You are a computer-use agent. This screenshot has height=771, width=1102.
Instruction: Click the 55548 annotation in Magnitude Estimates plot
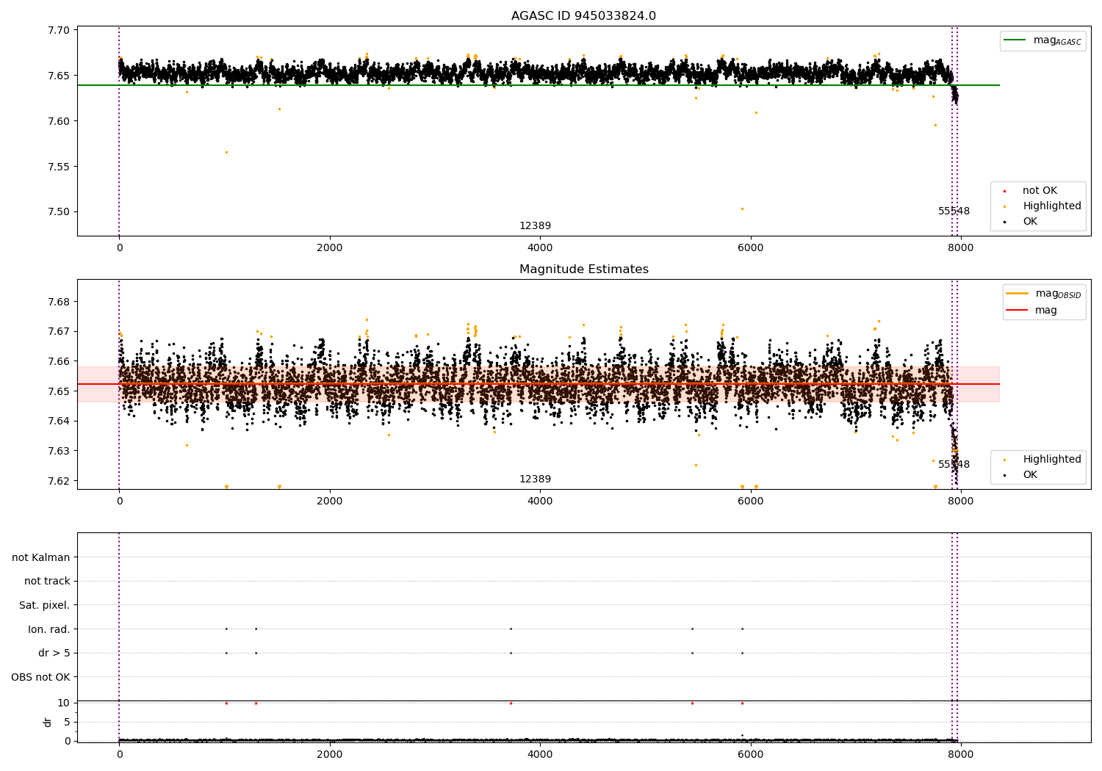click(954, 465)
